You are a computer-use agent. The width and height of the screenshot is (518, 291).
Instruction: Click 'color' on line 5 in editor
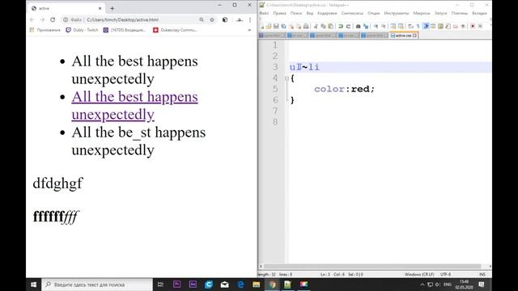[329, 89]
